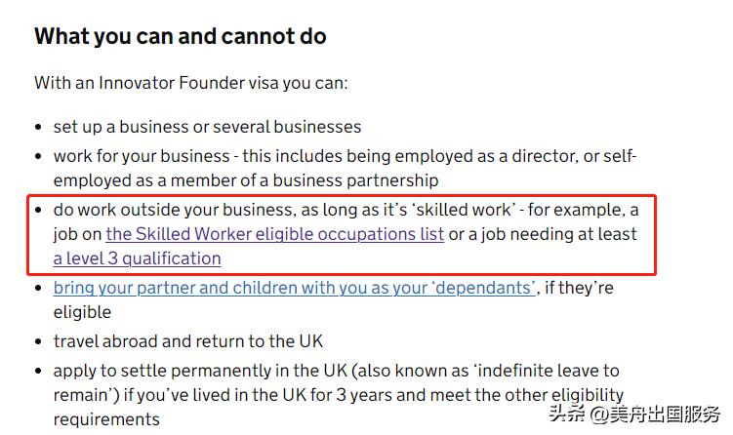Click bullet dot beside "set up a business"
Image resolution: width=733 pixels, height=435 pixels.
pos(39,128)
